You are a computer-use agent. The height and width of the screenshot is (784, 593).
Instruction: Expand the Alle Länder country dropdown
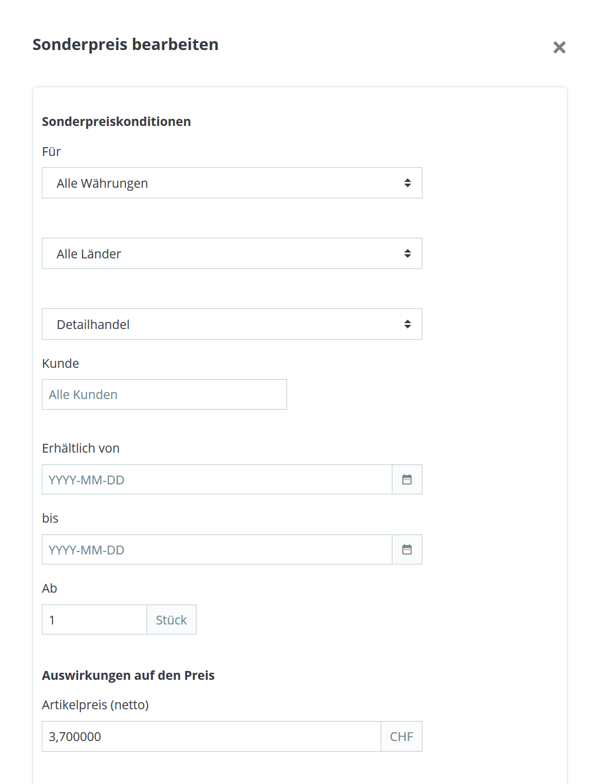(x=232, y=254)
